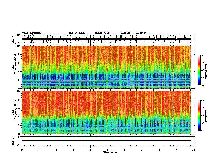Click the ch.1 voltage waveform trace
This screenshot has width=218, height=168.
point(106,39)
